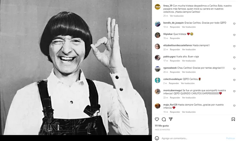Show translation of majo_flor129's comment
This screenshot has width=252, height=141.
pyautogui.click(x=188, y=112)
